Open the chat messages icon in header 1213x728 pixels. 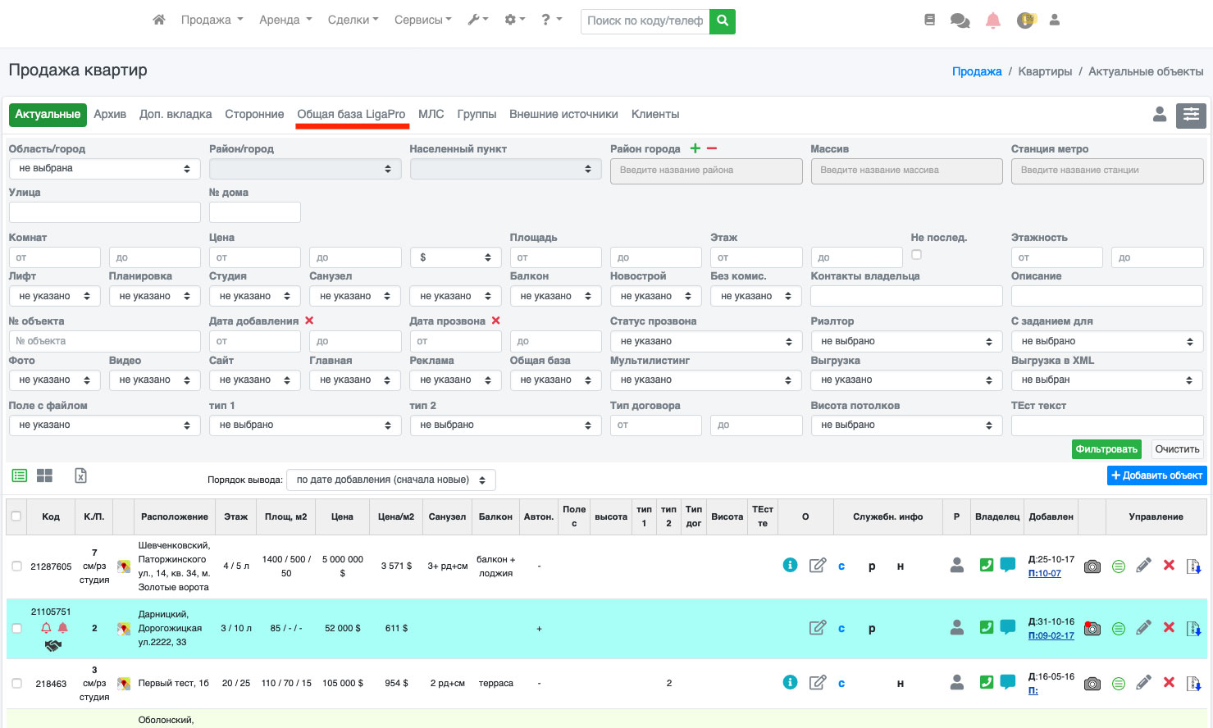pos(960,20)
